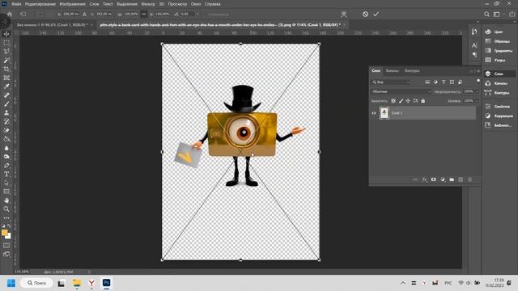Select the Magic Wand tool
Viewport: 518px width, 291px height.
(x=6, y=61)
